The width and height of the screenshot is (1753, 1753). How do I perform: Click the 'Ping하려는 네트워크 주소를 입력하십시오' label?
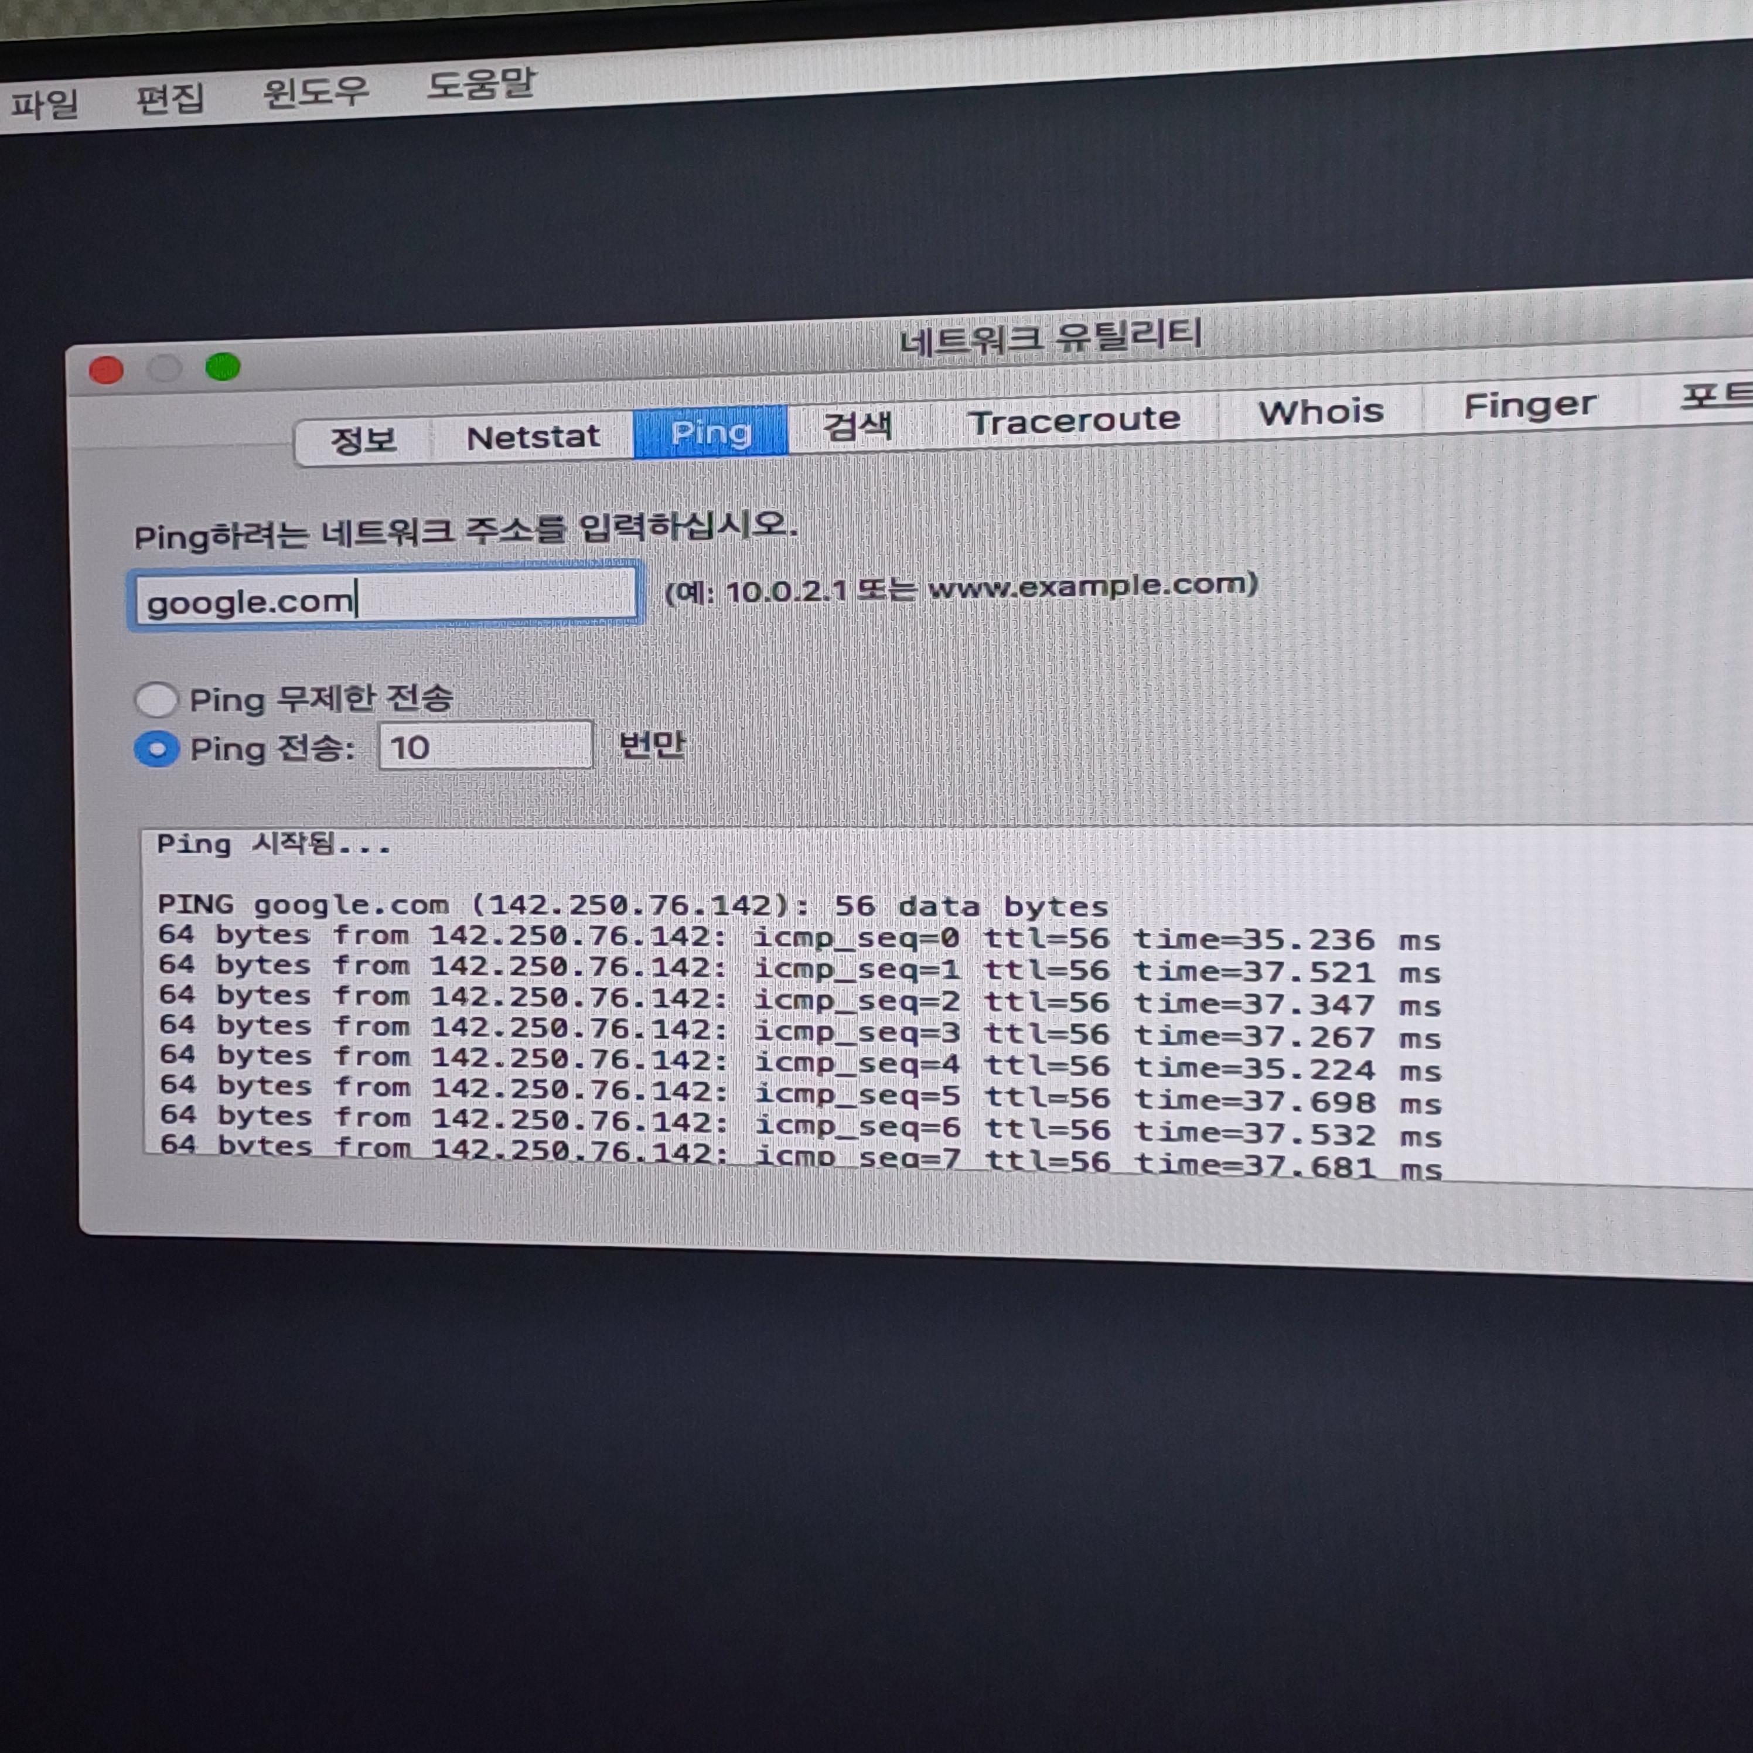click(465, 531)
